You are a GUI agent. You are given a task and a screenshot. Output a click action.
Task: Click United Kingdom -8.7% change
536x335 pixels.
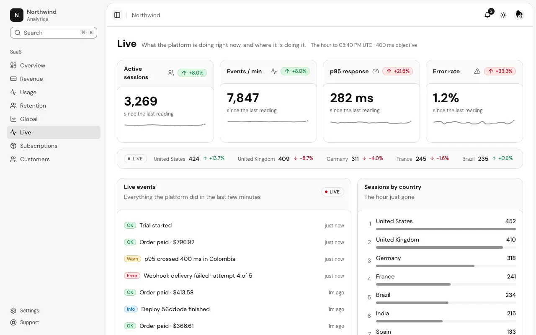(303, 159)
